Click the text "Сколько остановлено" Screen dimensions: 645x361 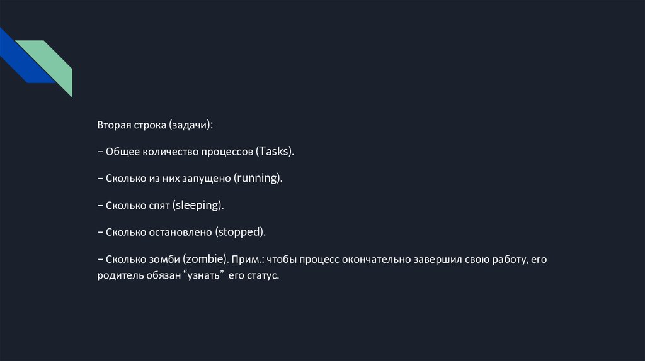(159, 232)
